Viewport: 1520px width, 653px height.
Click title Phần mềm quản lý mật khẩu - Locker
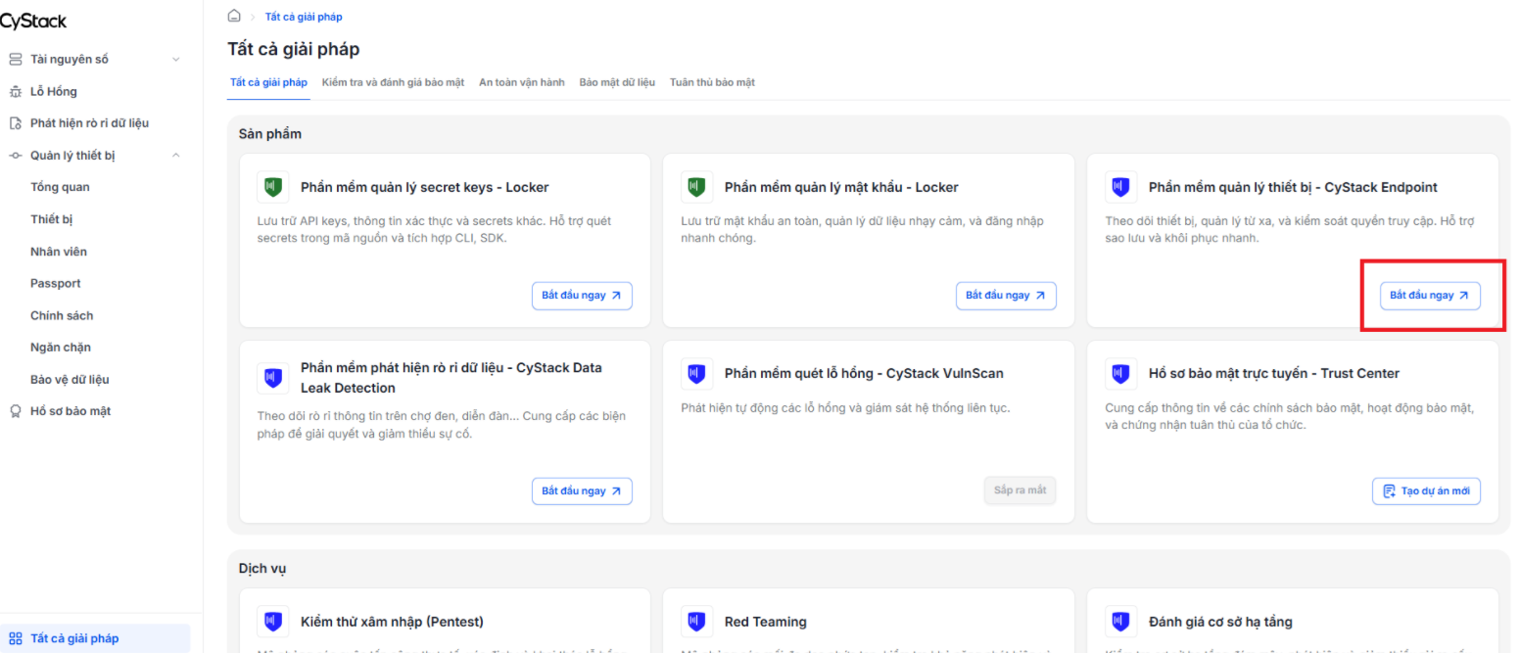click(841, 187)
